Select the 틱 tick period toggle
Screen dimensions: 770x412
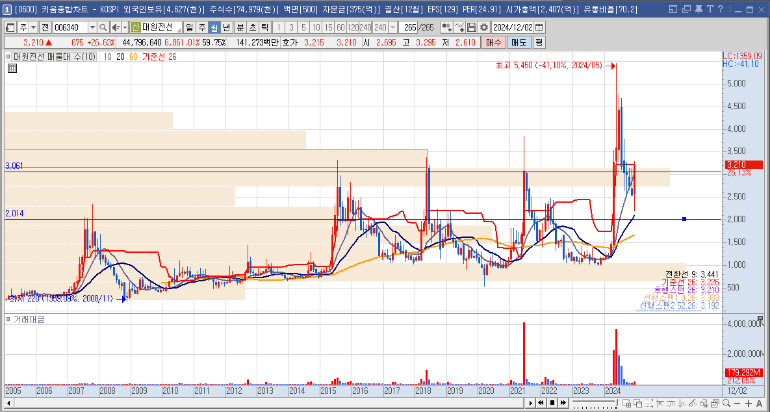tap(264, 27)
